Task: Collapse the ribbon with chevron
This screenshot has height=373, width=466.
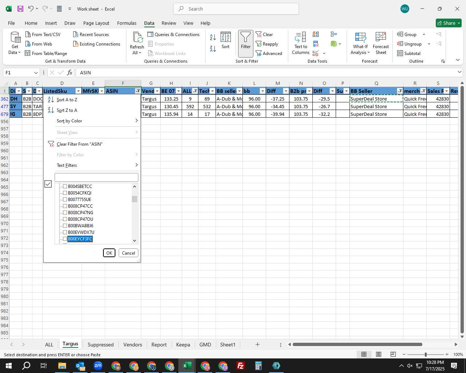Action: tap(458, 60)
